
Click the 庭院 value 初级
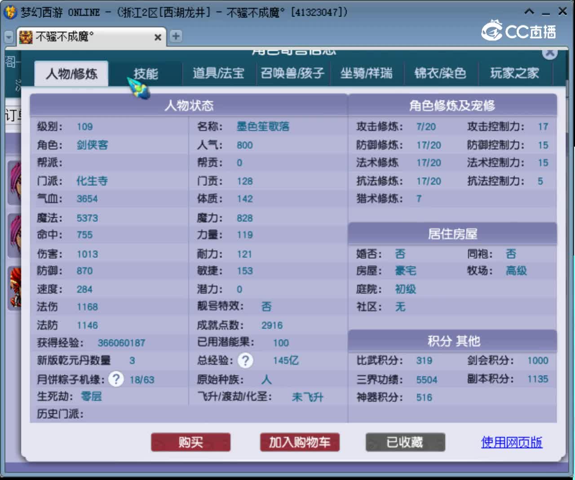406,289
